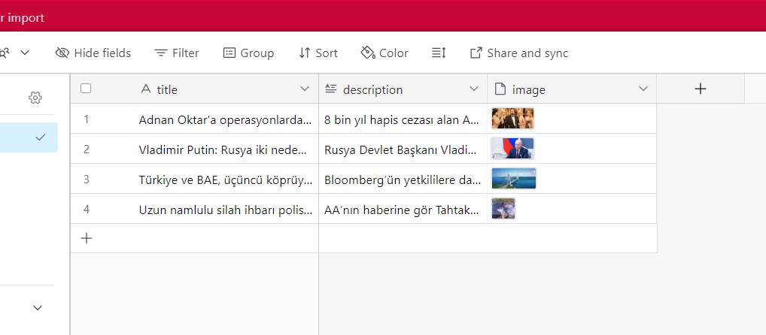Screen dimensions: 766x335
Task: Select the Adnan Oktar title cell
Action: 224,119
